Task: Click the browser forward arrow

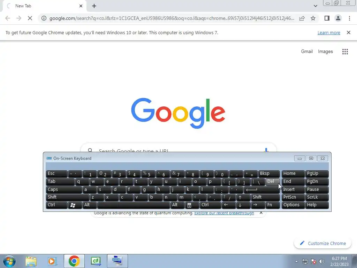Action: (19, 18)
